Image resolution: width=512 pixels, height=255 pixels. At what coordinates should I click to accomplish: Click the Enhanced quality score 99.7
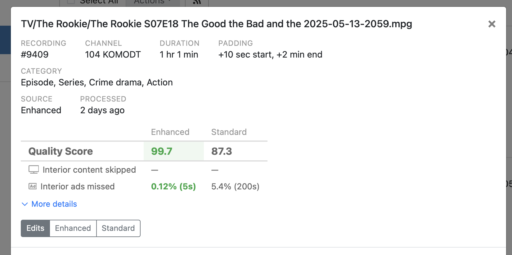point(162,151)
